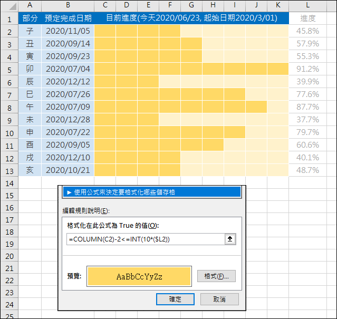Select column C header

tap(105, 5)
